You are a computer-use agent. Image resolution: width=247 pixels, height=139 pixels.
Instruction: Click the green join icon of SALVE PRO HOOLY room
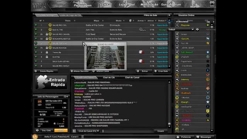pyautogui.click(x=36, y=66)
